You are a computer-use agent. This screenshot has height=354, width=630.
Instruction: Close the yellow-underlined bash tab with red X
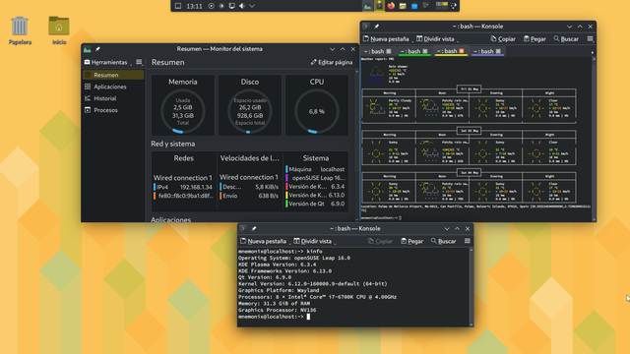pos(462,51)
